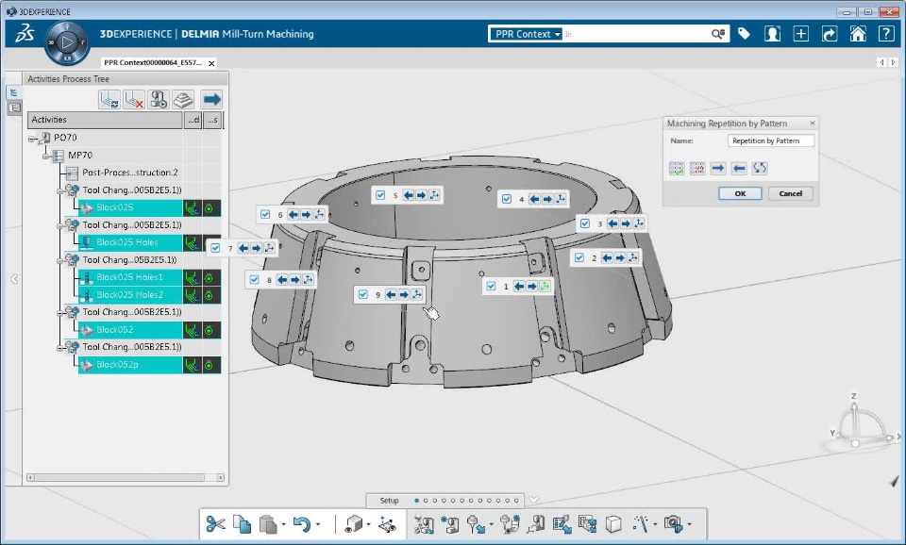The width and height of the screenshot is (906, 545).
Task: Click the stacked layers part icon in tree toolbar
Action: coord(183,100)
